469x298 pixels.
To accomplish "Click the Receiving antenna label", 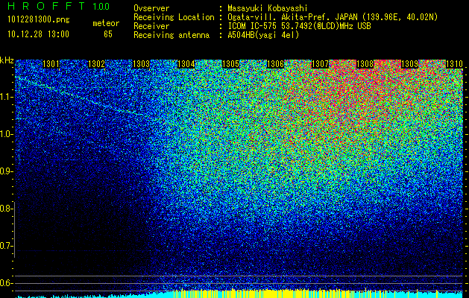I will [171, 35].
